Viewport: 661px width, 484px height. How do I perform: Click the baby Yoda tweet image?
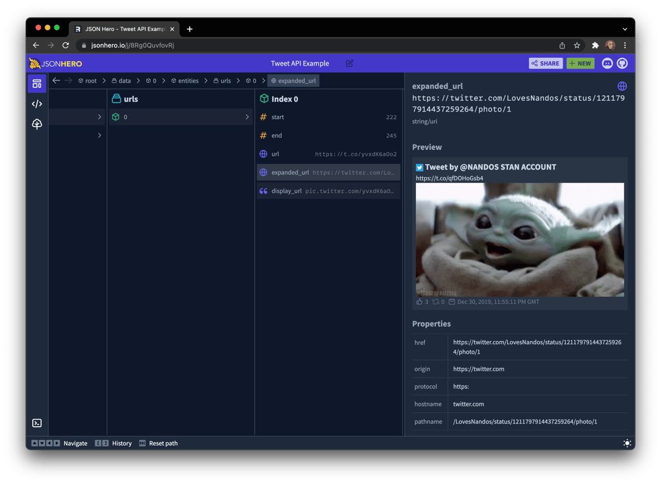click(520, 239)
